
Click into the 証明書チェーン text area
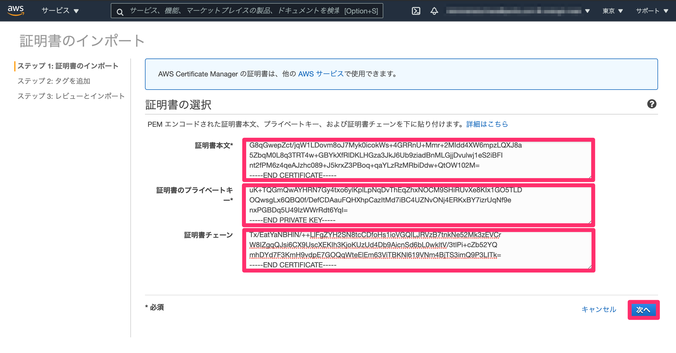click(x=418, y=250)
